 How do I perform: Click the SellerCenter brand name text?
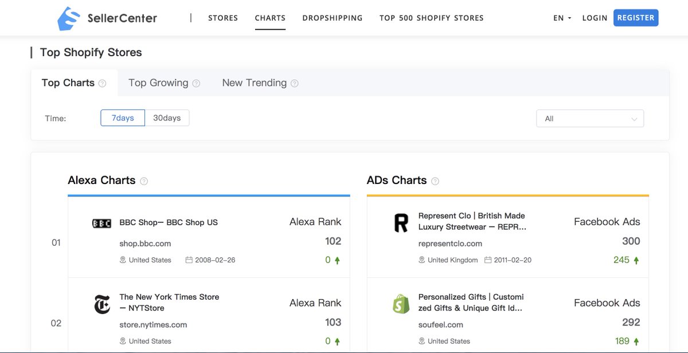tap(122, 18)
